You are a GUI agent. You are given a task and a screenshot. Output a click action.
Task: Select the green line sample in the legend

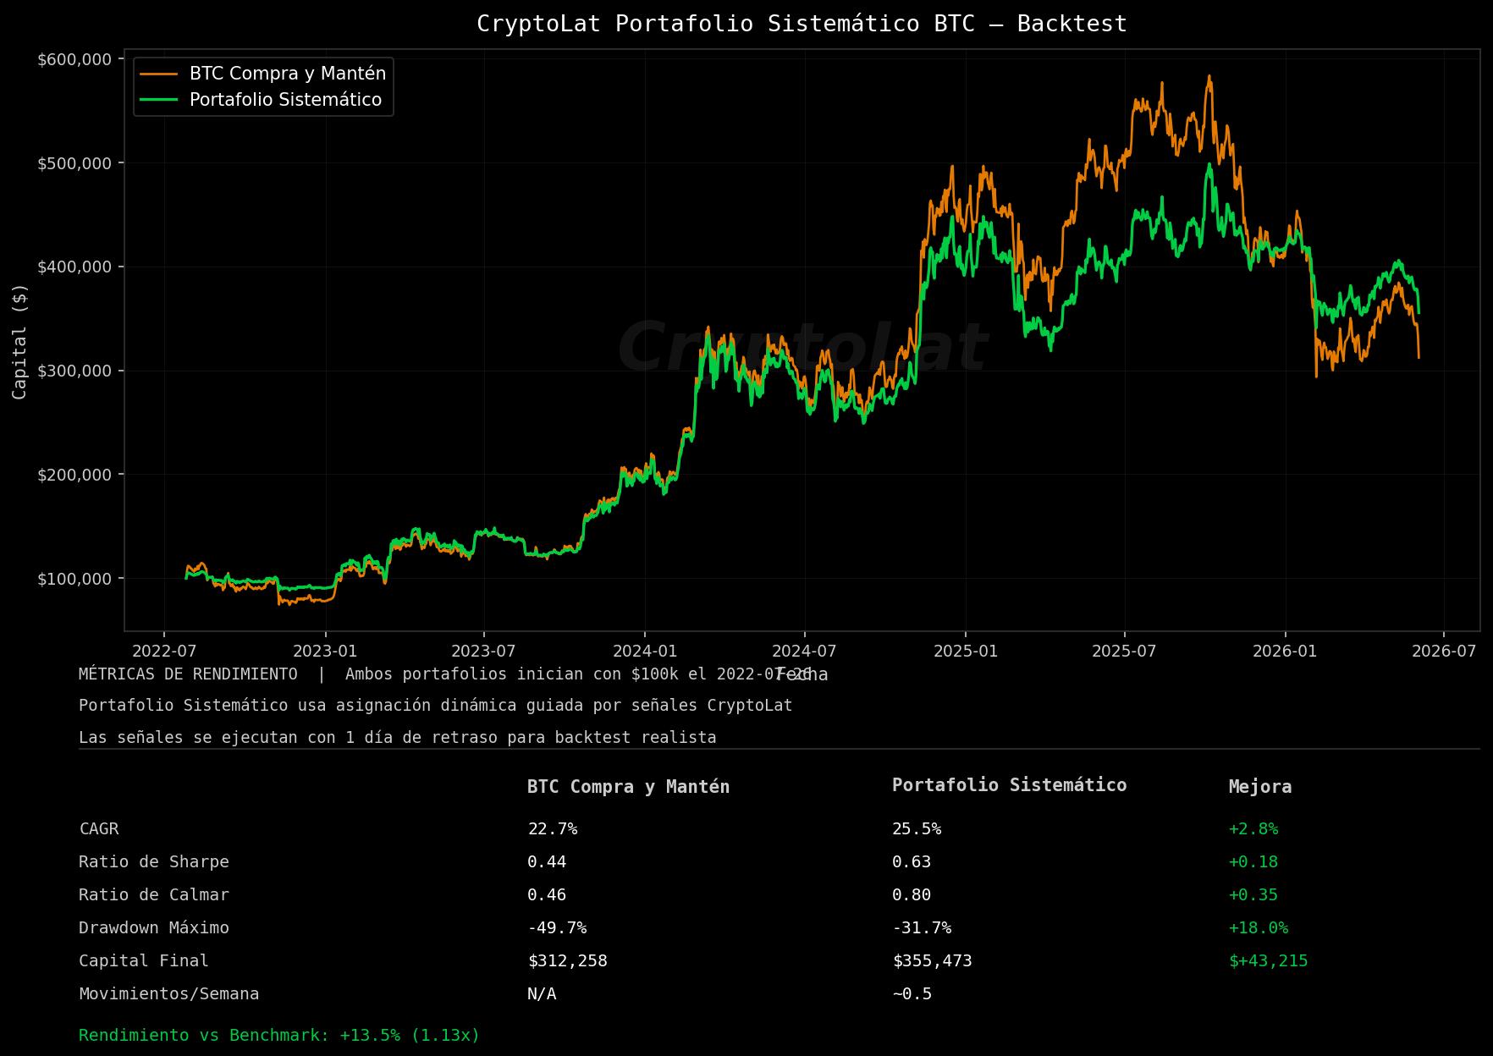[x=159, y=100]
